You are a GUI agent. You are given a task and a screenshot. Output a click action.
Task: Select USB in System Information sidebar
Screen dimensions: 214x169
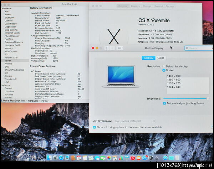(x=7, y=82)
